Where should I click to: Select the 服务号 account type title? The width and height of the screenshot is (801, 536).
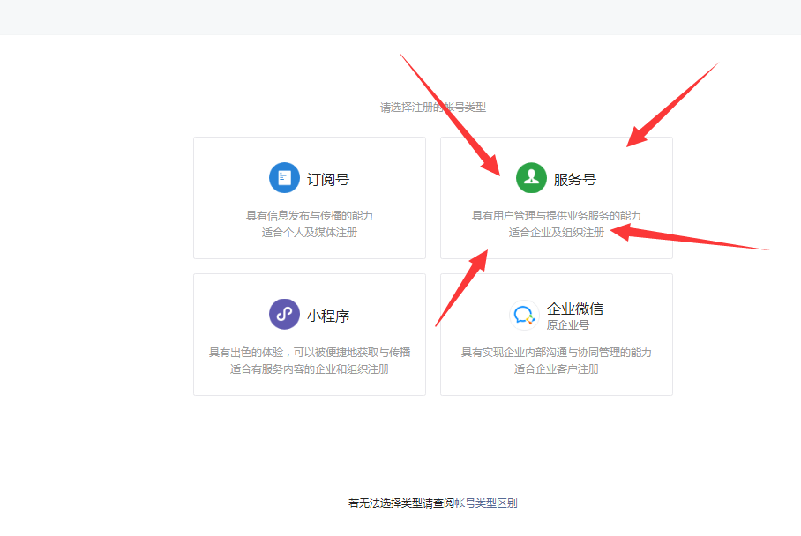[x=575, y=179]
